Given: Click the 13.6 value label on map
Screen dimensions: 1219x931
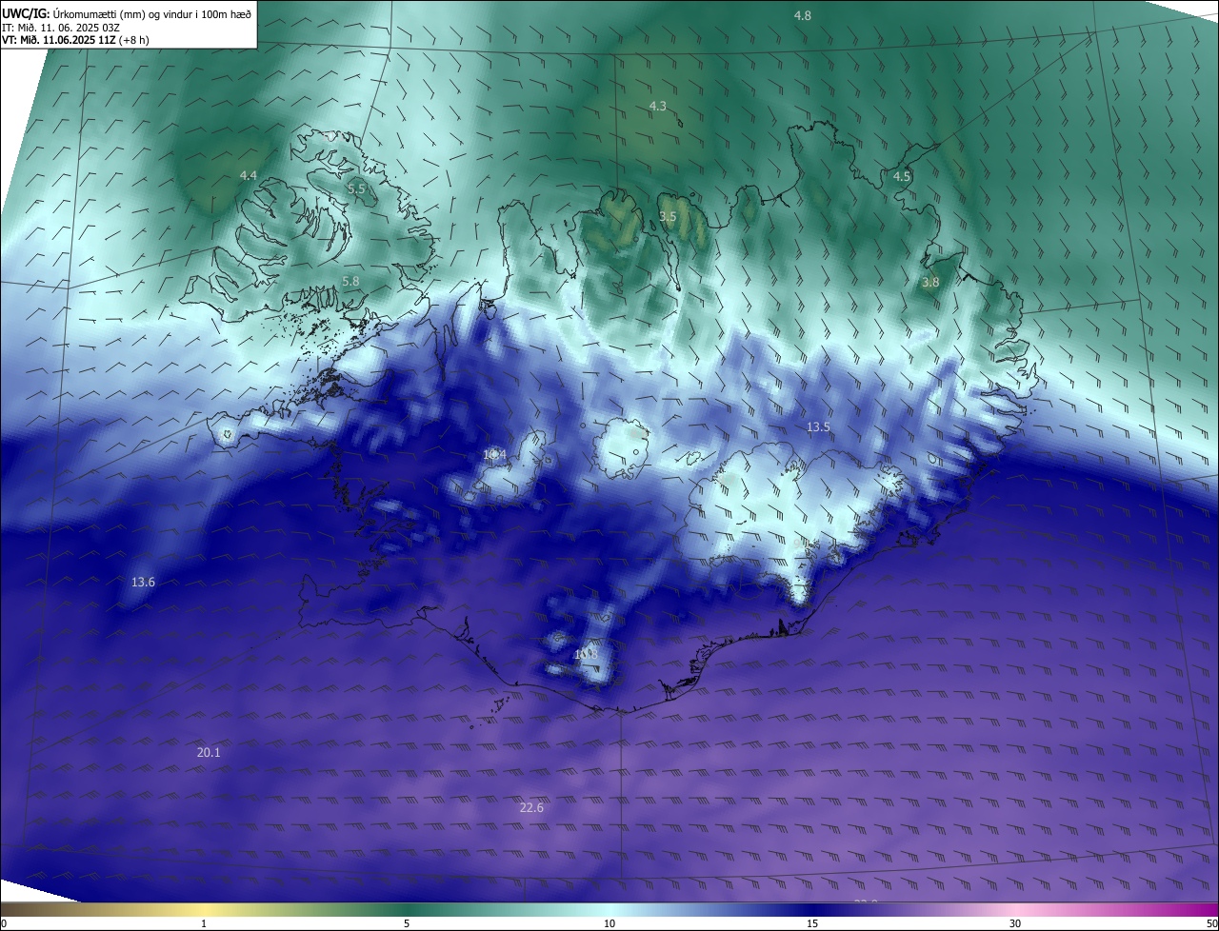Looking at the screenshot, I should point(143,582).
